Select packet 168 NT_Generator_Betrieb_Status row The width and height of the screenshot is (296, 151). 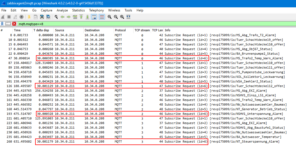[148, 109]
